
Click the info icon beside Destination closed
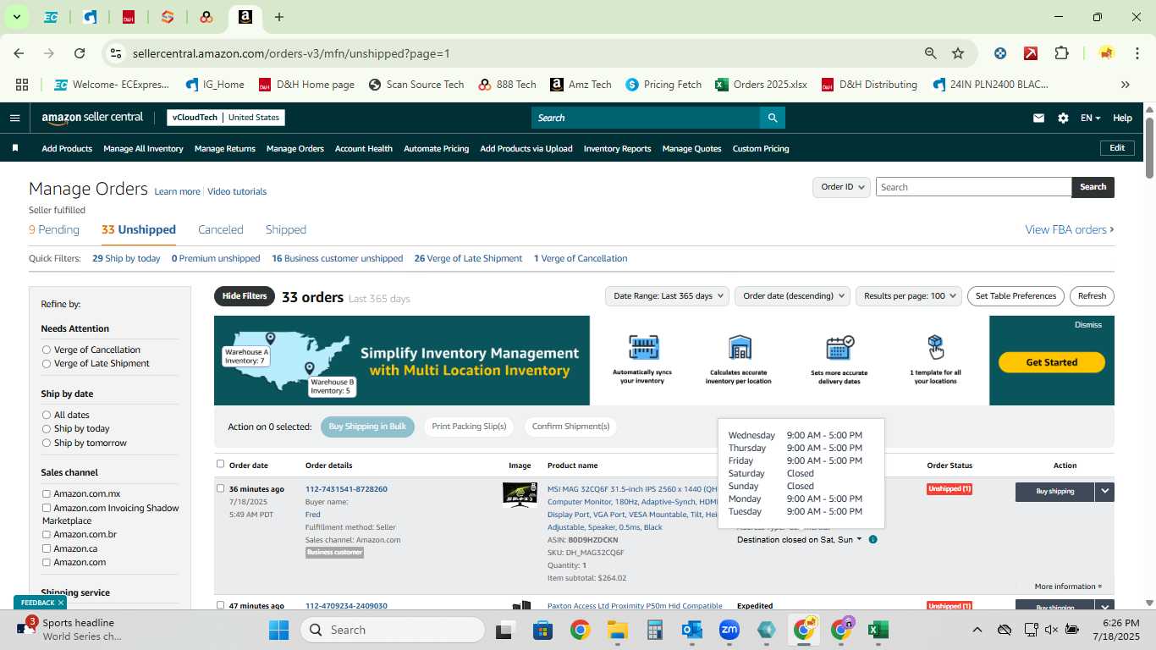(873, 539)
